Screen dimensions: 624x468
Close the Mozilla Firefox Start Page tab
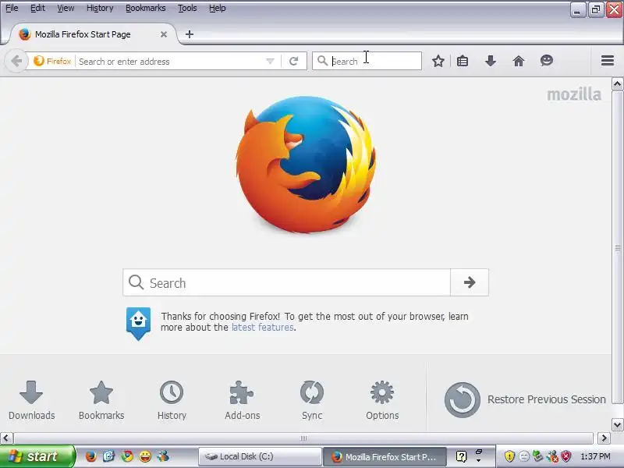[x=164, y=34]
